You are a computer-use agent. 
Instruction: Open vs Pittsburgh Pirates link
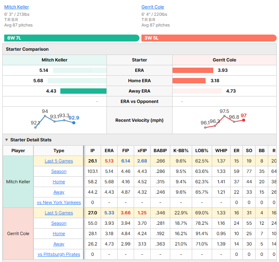[59, 254]
